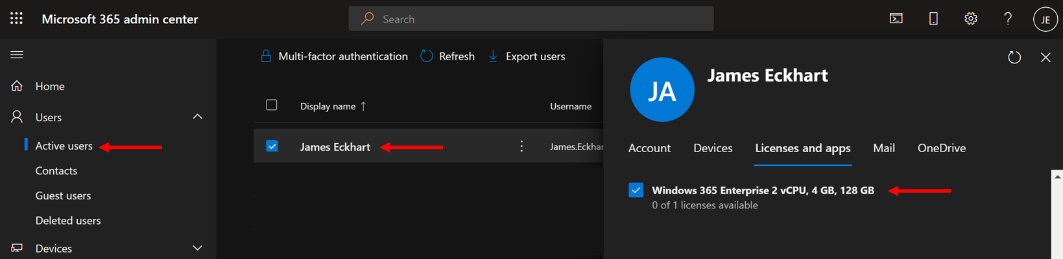Image resolution: width=1063 pixels, height=259 pixels.
Task: Switch to the OneDrive tab
Action: pyautogui.click(x=941, y=148)
